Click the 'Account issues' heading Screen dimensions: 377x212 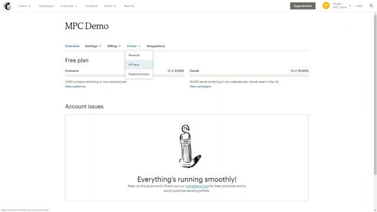[84, 107]
